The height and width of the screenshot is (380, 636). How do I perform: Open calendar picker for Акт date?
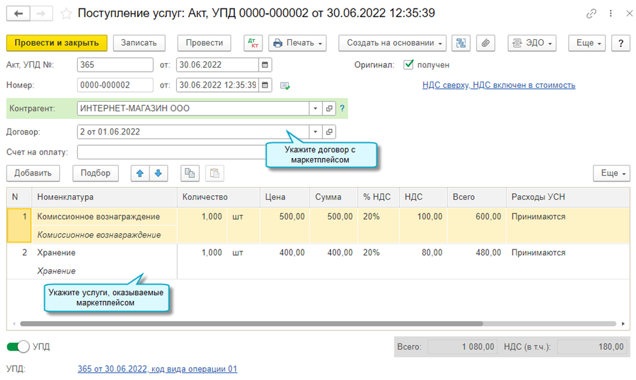tap(264, 65)
